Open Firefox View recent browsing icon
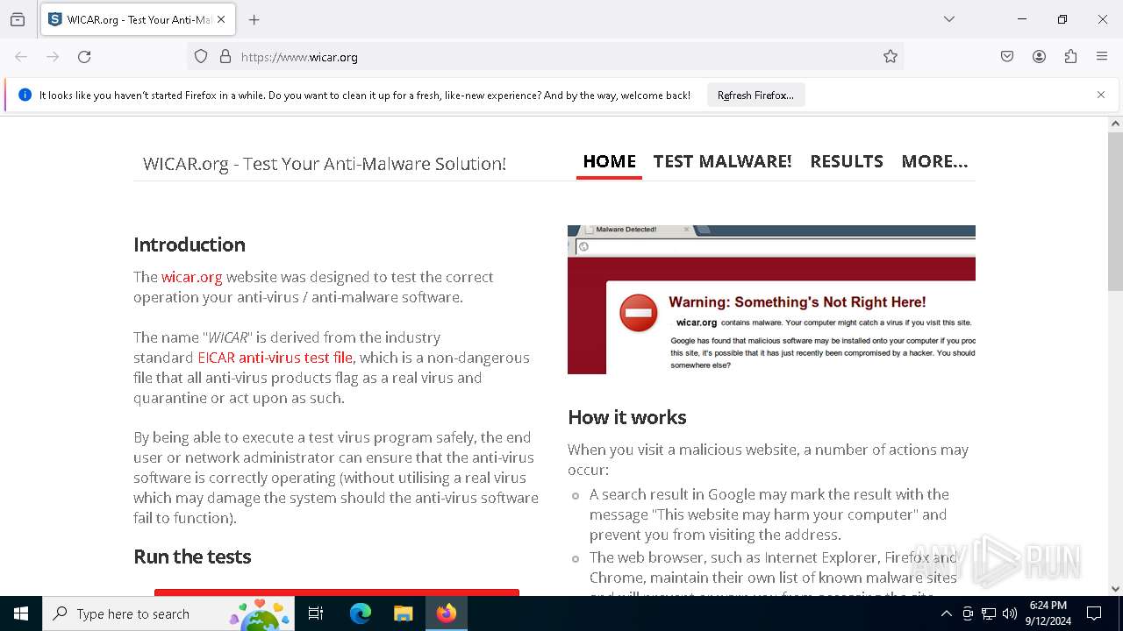The image size is (1123, 631). tap(18, 19)
